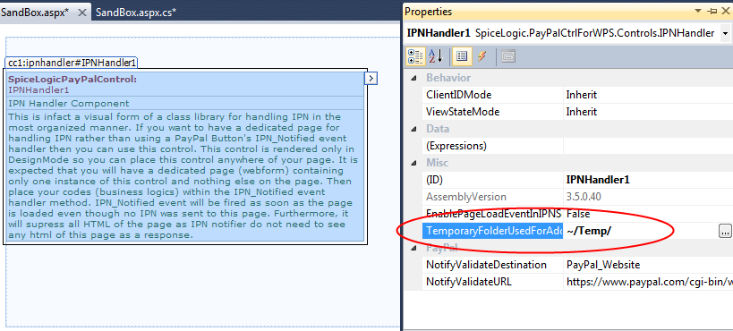733x331 pixels.
Task: Click the Categorized view icon in Properties
Action: point(415,56)
